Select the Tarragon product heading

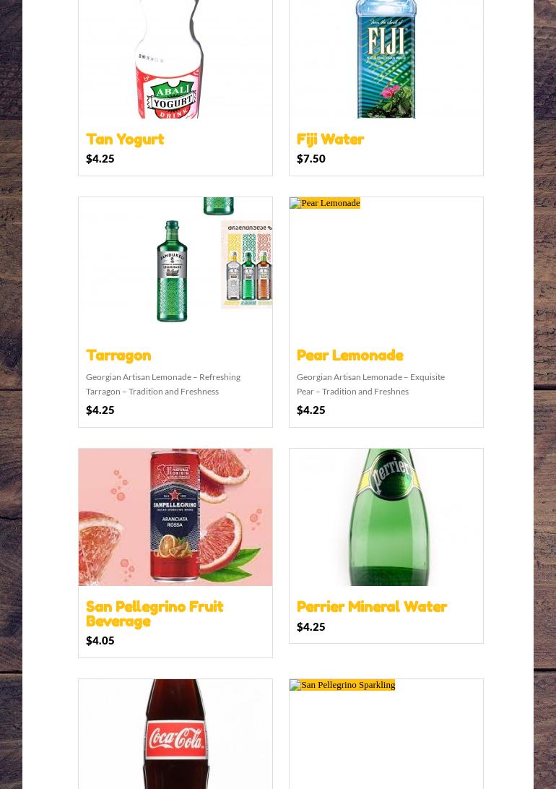tap(118, 355)
